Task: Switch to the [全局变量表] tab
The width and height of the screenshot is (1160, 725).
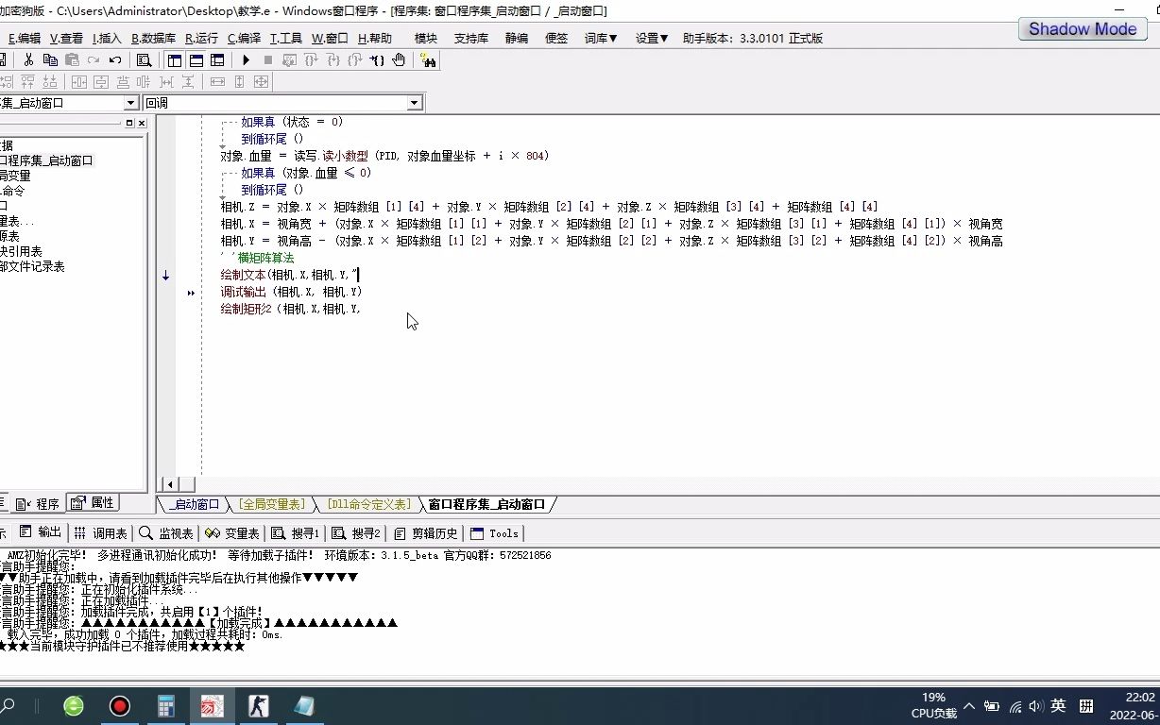Action: (270, 505)
